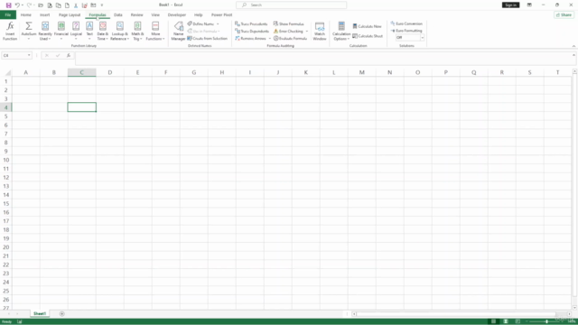Screen dimensions: 578x325
Task: Switch to the Review tab
Action: pos(136,14)
